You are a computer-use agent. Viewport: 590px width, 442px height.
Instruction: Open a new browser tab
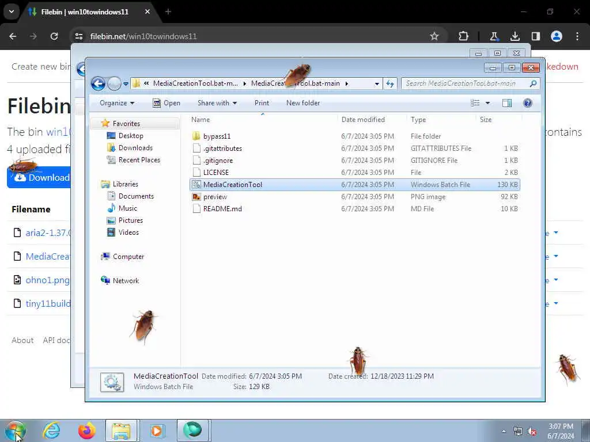coord(168,12)
